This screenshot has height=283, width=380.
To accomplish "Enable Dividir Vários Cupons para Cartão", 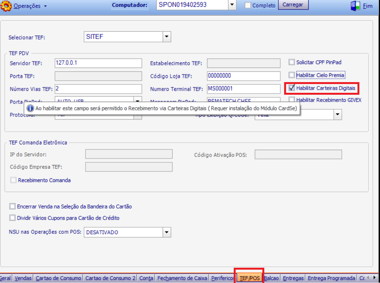I will (x=12, y=218).
